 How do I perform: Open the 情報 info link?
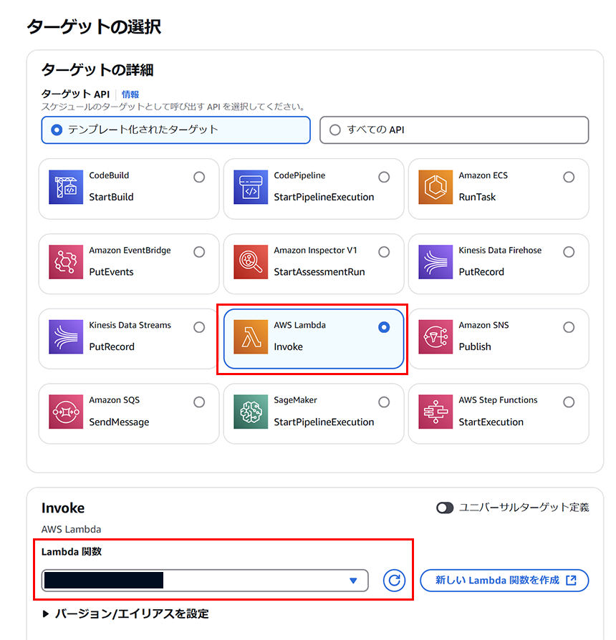point(130,94)
